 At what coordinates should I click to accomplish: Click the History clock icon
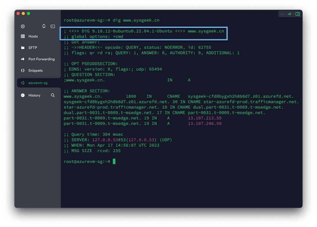tap(23, 95)
